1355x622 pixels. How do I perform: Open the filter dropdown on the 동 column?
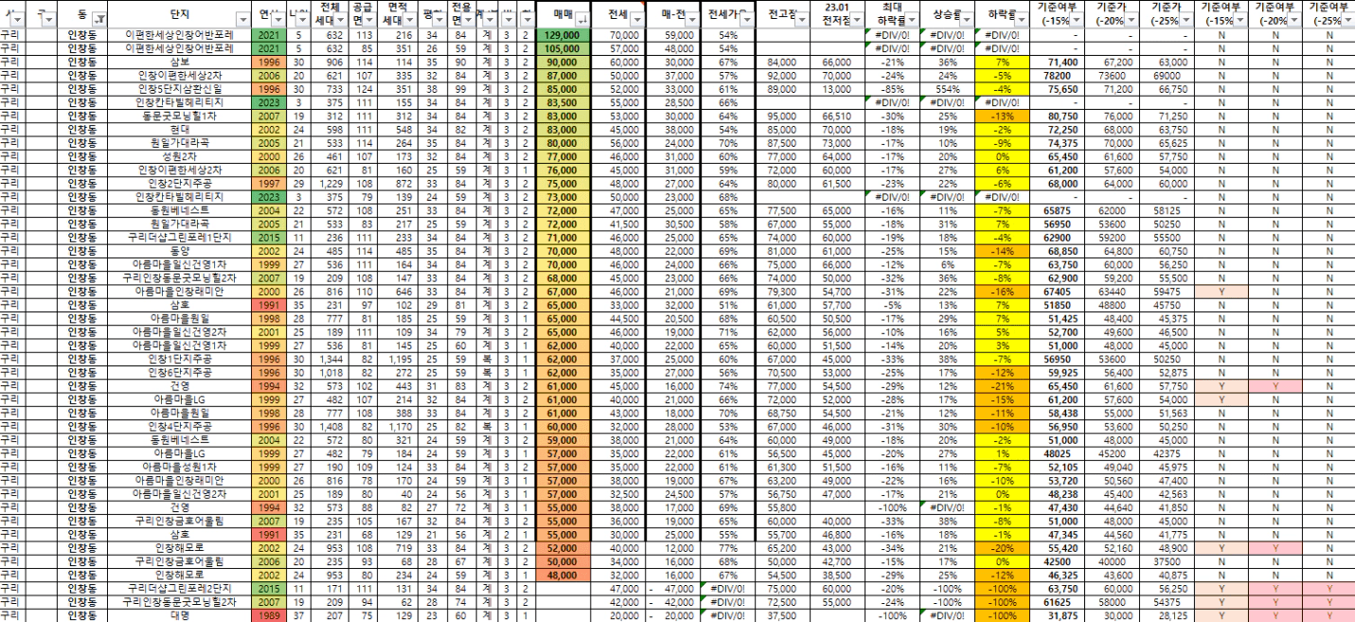[x=101, y=18]
